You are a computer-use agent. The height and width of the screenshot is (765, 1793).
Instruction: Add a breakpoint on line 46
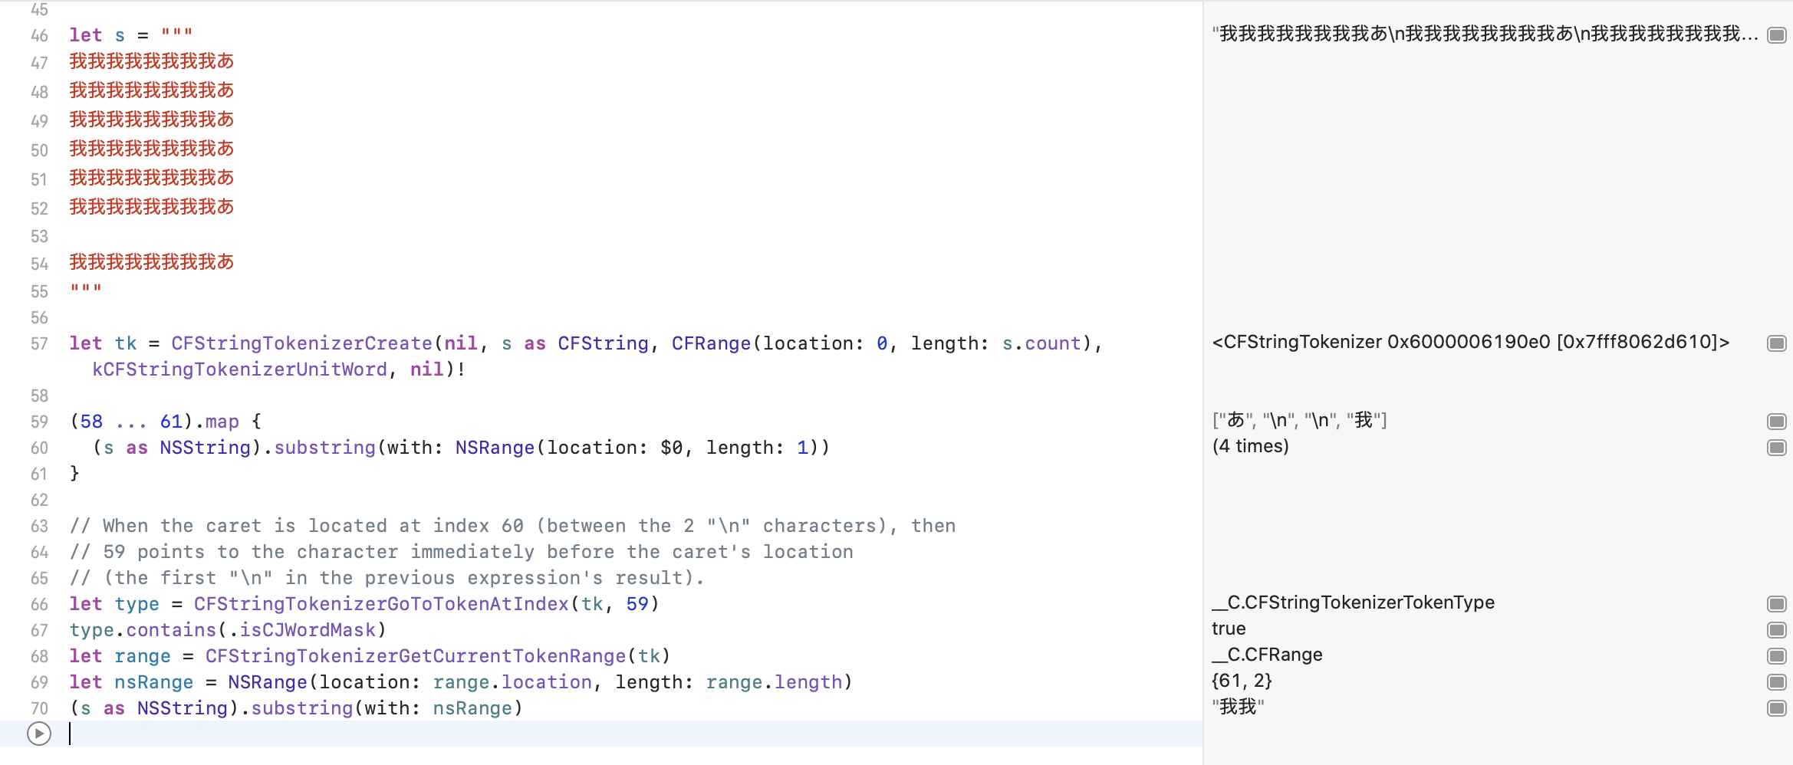click(38, 35)
